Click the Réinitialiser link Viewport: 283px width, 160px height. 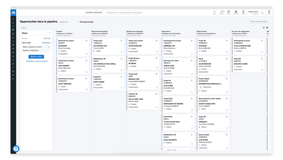click(47, 43)
